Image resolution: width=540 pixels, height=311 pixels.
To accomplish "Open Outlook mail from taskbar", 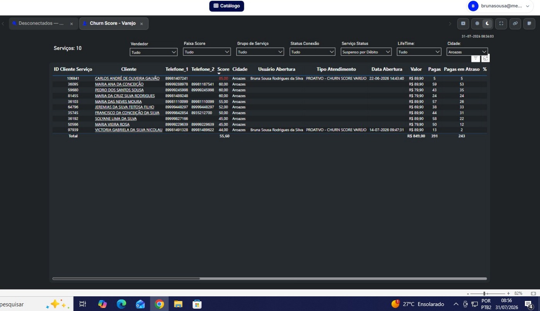I will 140,304.
